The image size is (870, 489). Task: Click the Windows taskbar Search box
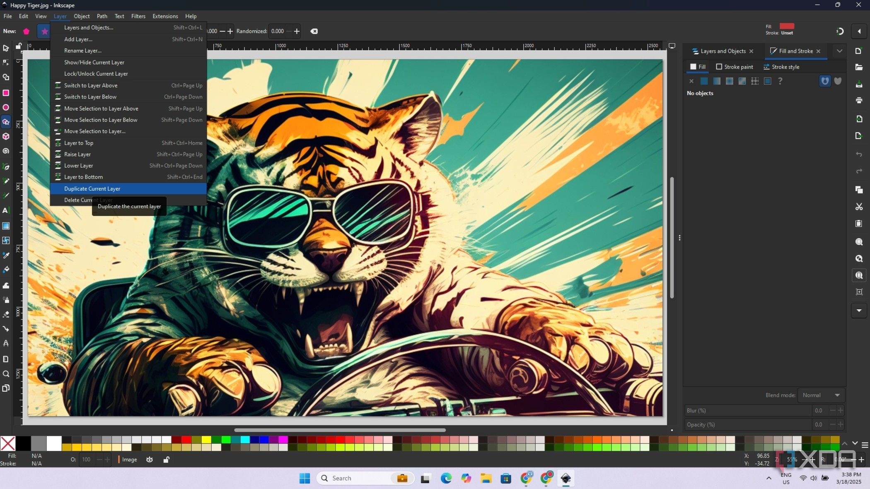point(365,478)
